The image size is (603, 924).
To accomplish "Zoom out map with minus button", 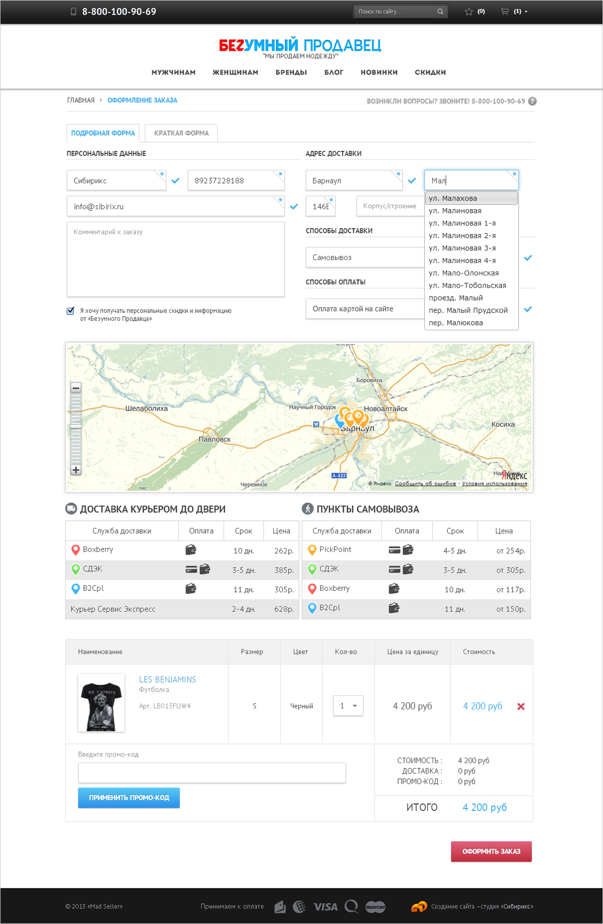I will point(76,388).
